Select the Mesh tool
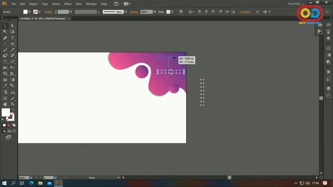This screenshot has height=187, width=333. click(x=5, y=80)
